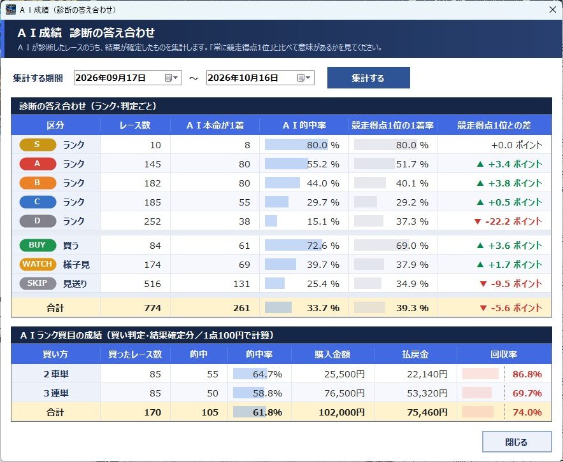Image resolution: width=563 pixels, height=462 pixels.
Task: Click the 37.3 % value in D rank row
Action: tap(412, 221)
